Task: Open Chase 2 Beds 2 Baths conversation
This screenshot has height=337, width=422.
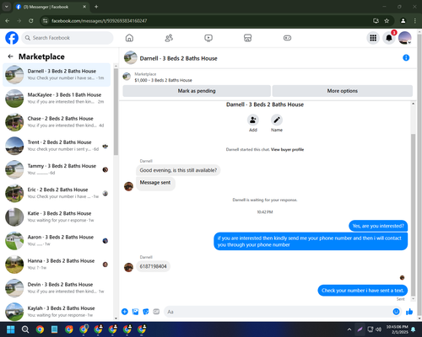Action: (57, 122)
